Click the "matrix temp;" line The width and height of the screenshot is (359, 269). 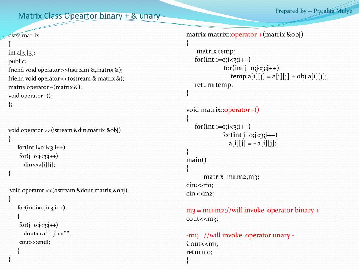(x=216, y=51)
